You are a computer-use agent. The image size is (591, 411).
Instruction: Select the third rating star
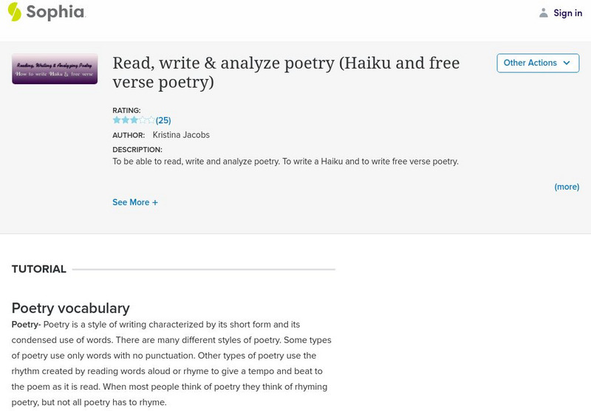(x=134, y=120)
